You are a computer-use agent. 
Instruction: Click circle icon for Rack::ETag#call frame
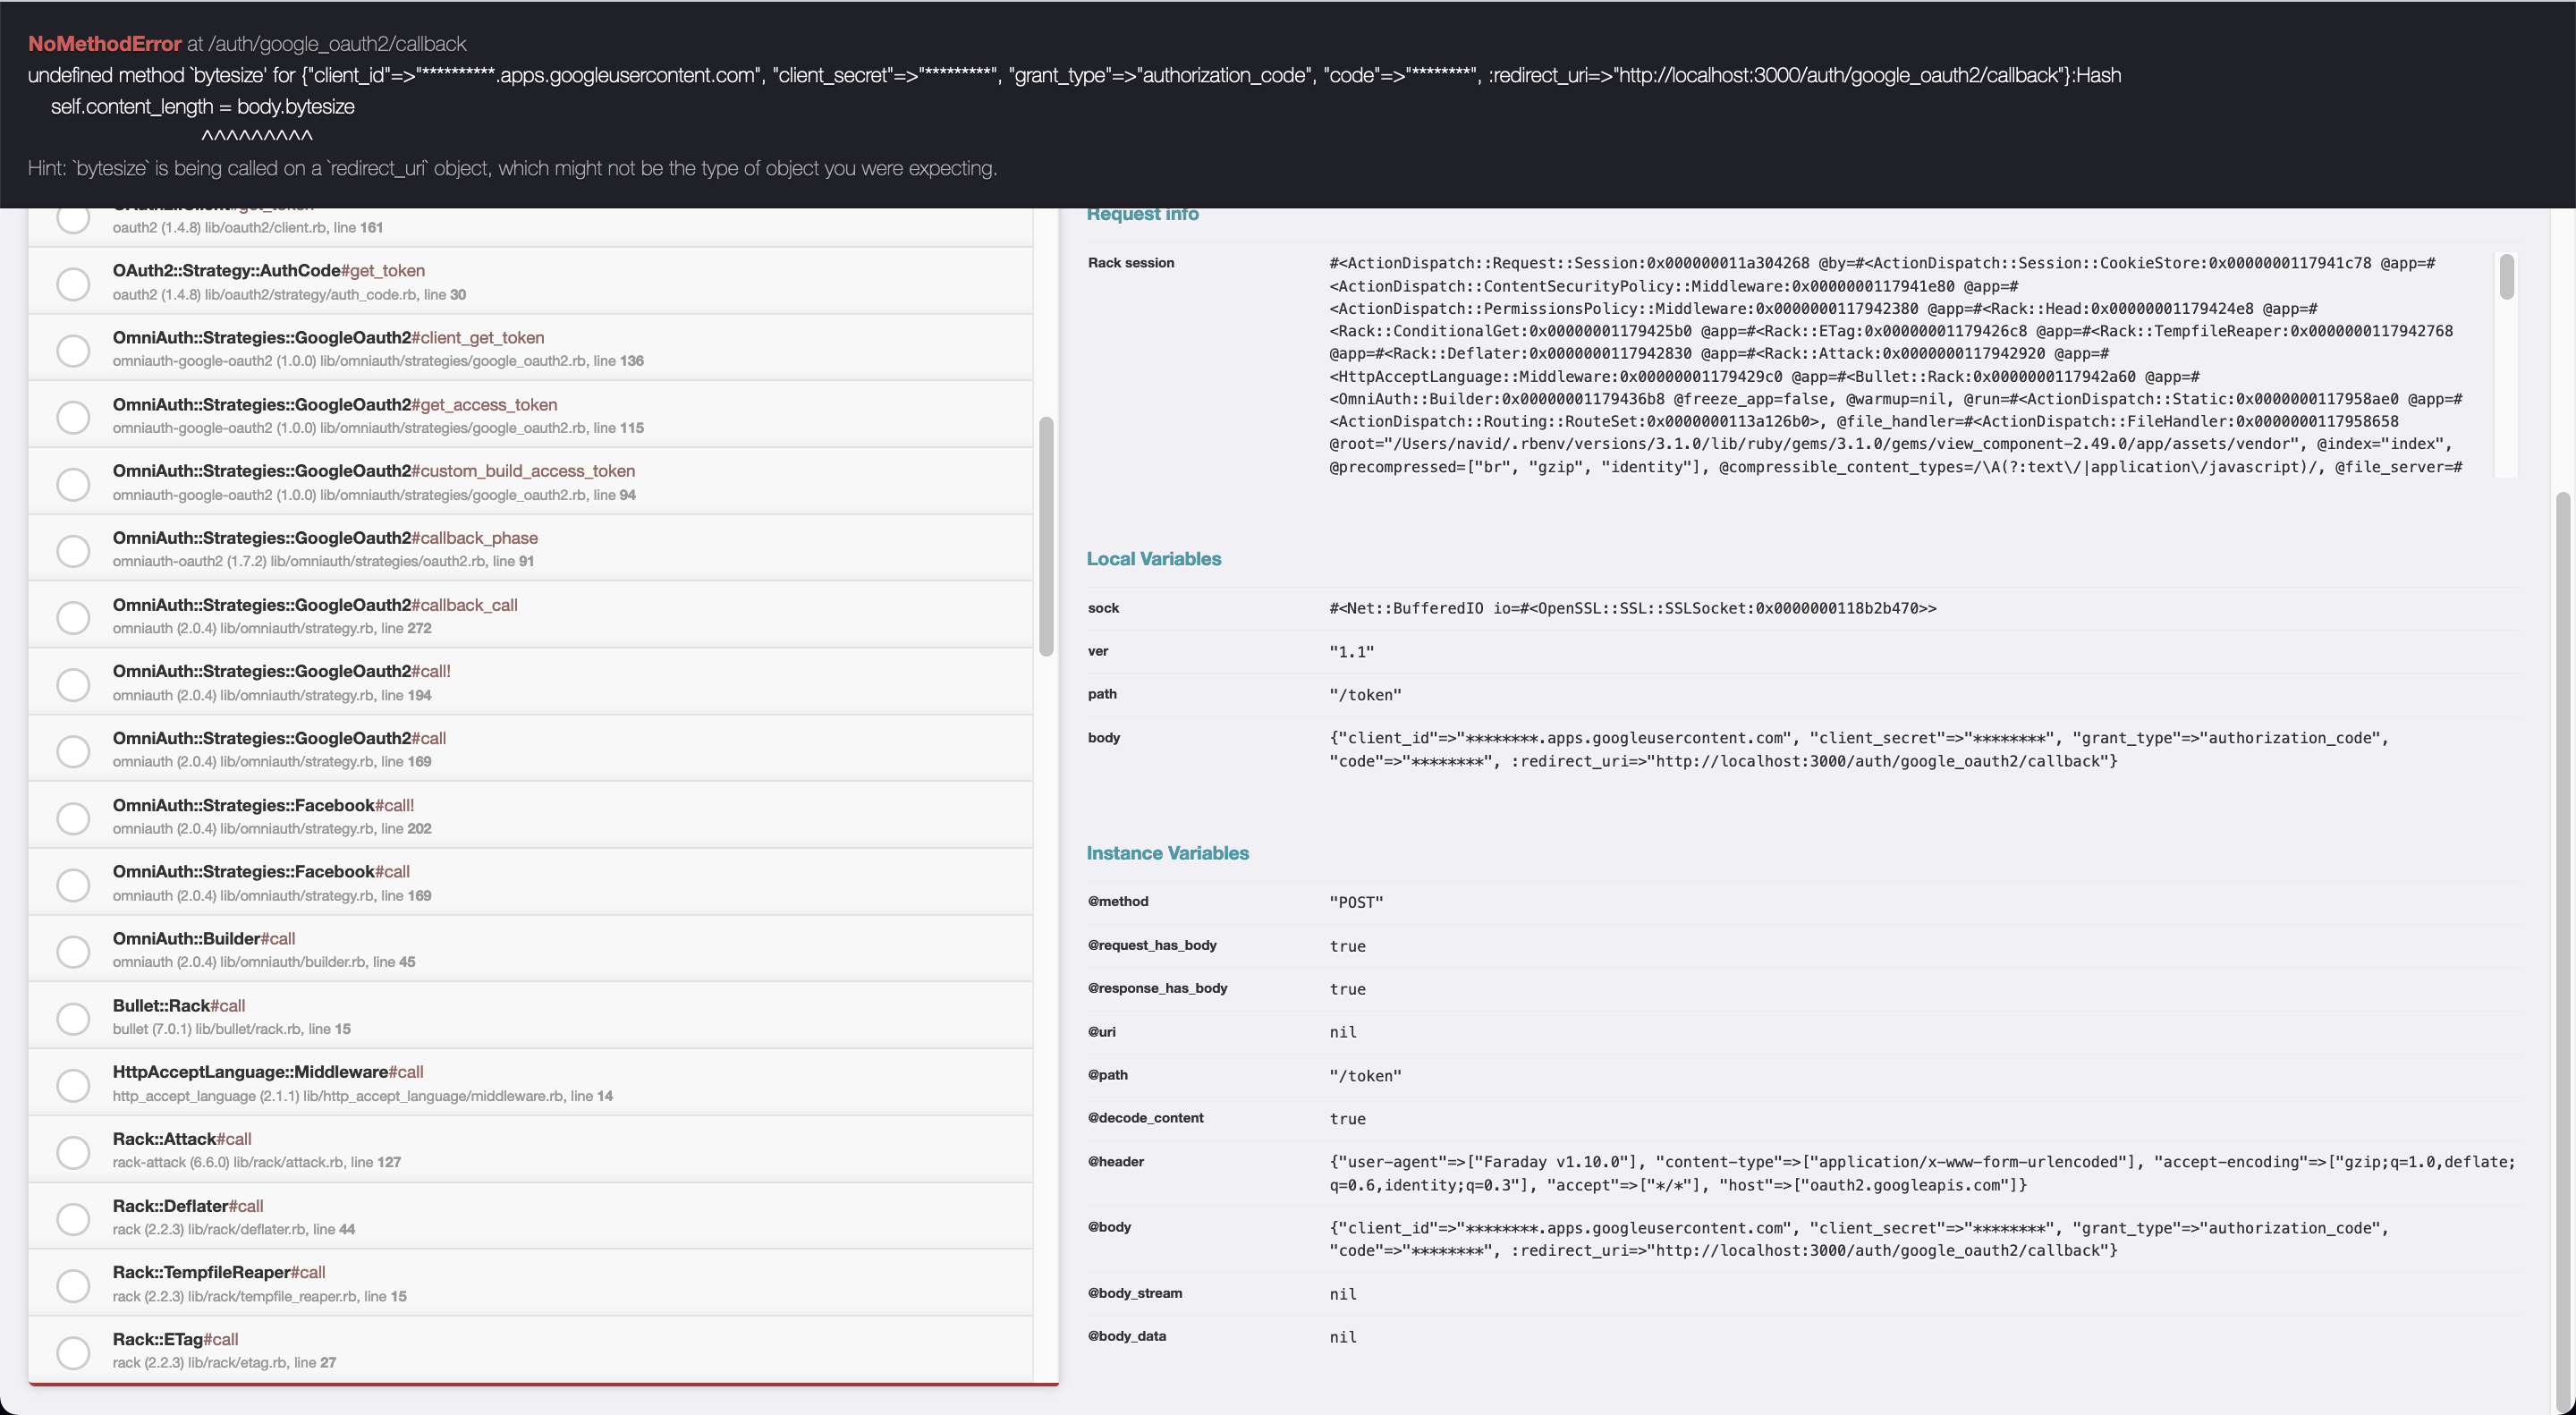point(73,1352)
